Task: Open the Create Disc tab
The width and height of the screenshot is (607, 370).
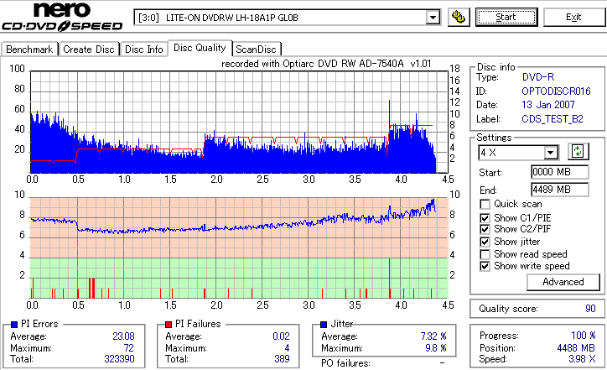Action: point(89,50)
